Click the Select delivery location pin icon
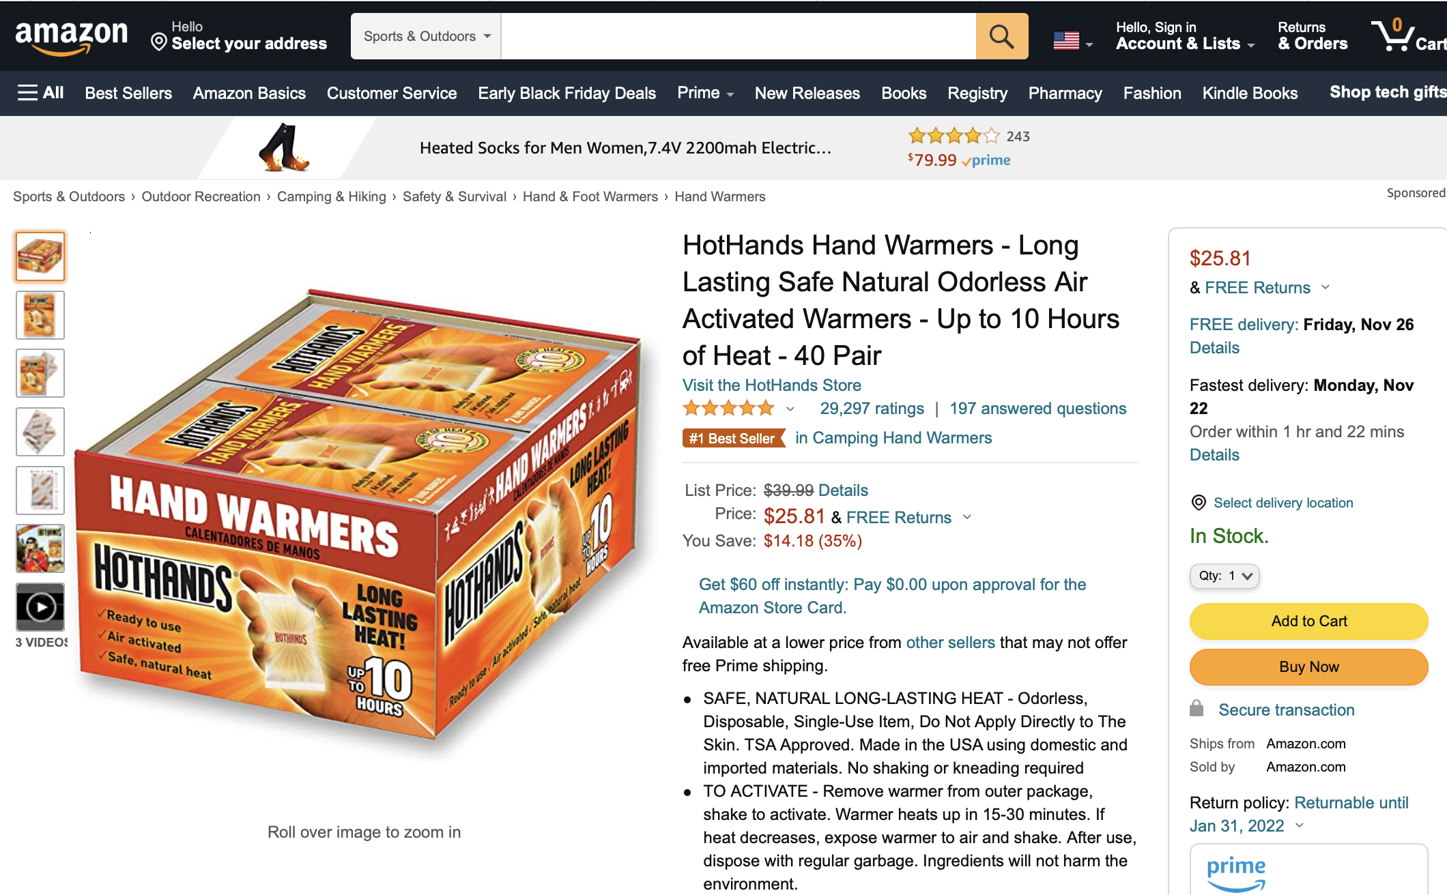Image resolution: width=1447 pixels, height=895 pixels. 1198,503
